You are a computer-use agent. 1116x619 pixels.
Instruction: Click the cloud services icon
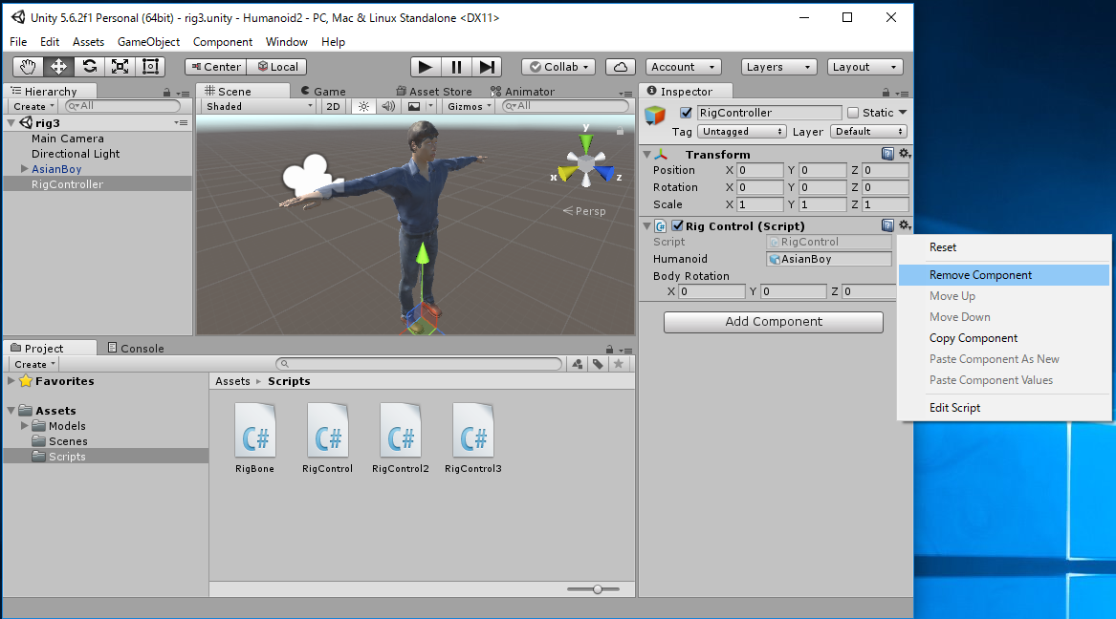click(x=621, y=67)
